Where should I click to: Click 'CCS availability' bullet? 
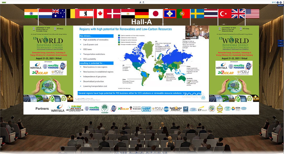pos(90,59)
